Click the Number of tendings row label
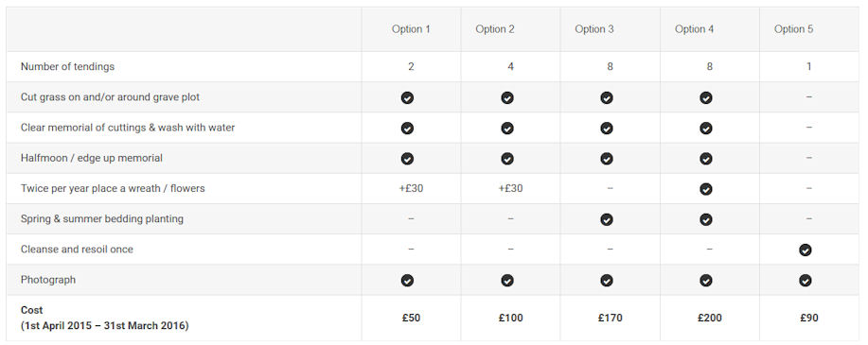The width and height of the screenshot is (868, 345). [67, 66]
